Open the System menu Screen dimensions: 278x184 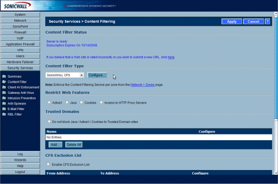pos(20,14)
